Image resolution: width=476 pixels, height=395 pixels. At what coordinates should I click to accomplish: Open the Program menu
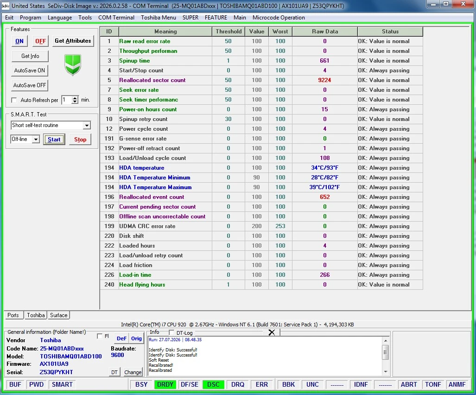(30, 18)
